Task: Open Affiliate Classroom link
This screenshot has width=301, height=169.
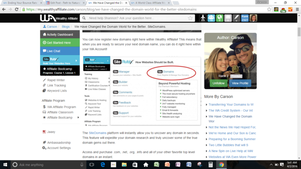Action: click(x=60, y=112)
